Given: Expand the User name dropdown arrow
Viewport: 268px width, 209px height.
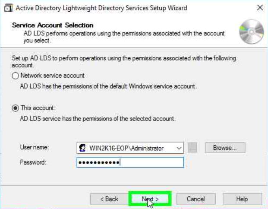Looking at the screenshot, I should click(x=179, y=148).
